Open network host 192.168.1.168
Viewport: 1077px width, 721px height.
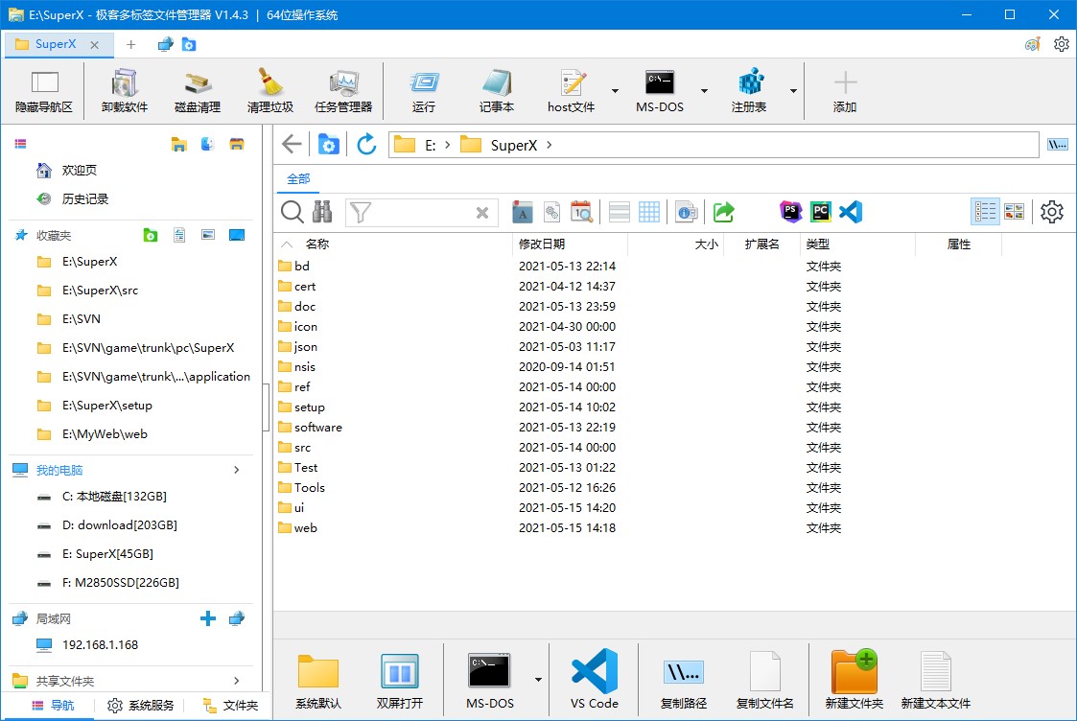[101, 645]
